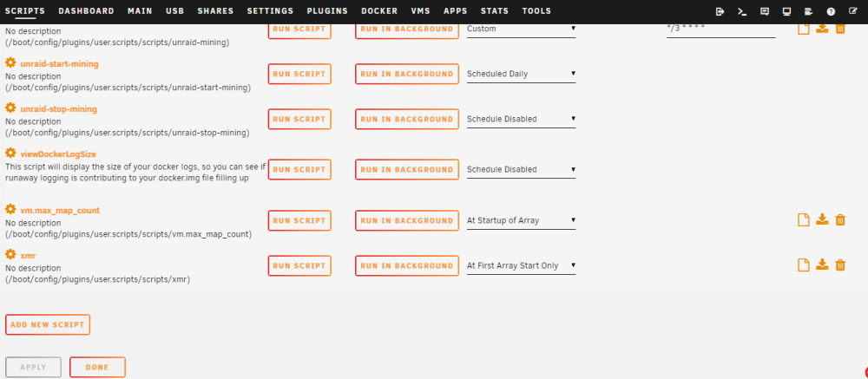Open the feedback speech bubble icon

coord(765,11)
